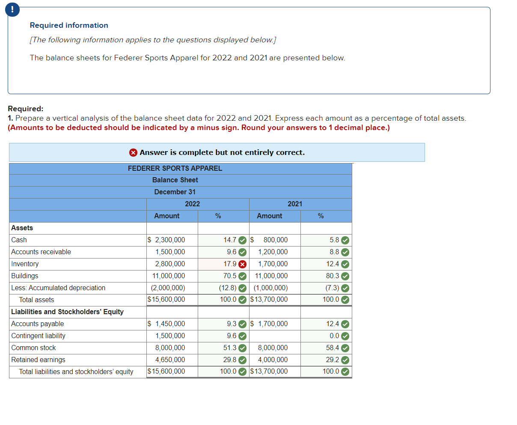The height and width of the screenshot is (425, 517).
Task: Click the 2021 Accumulated depreciation amount (1,000,000)
Action: pos(270,288)
